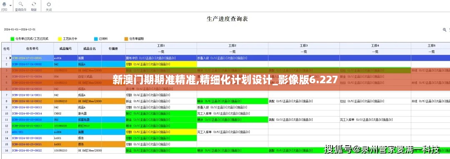The height and width of the screenshot is (159, 450).
Task: Click product code CH002
Action: click(x=65, y=114)
